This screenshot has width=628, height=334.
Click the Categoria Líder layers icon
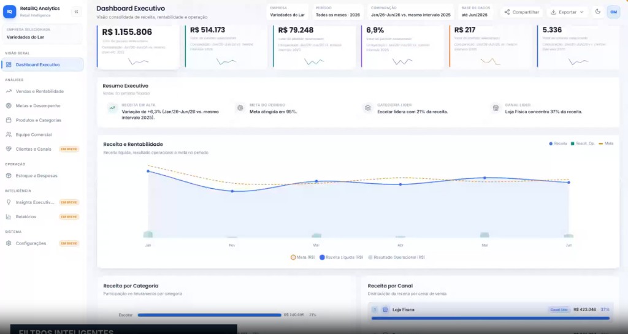click(x=368, y=108)
